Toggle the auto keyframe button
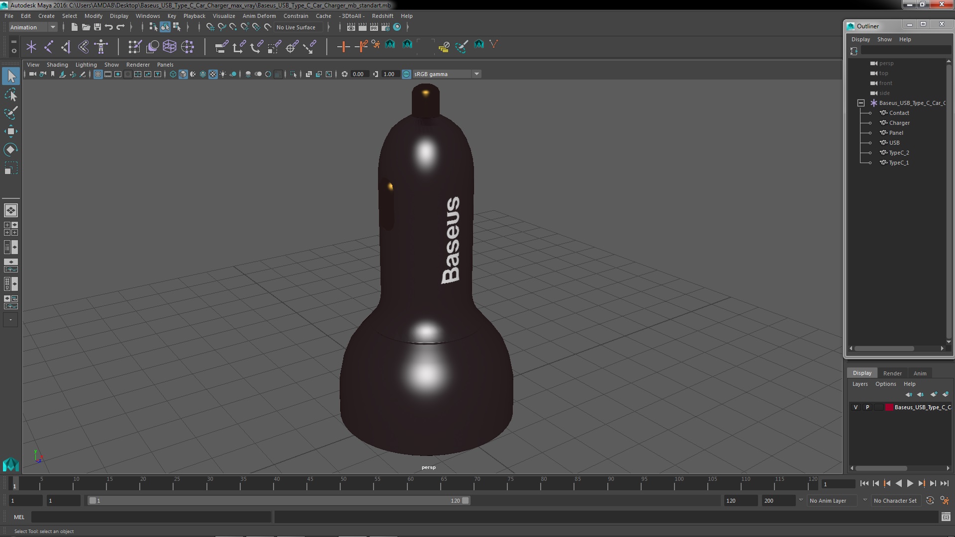Viewport: 955px width, 537px height. click(x=930, y=501)
